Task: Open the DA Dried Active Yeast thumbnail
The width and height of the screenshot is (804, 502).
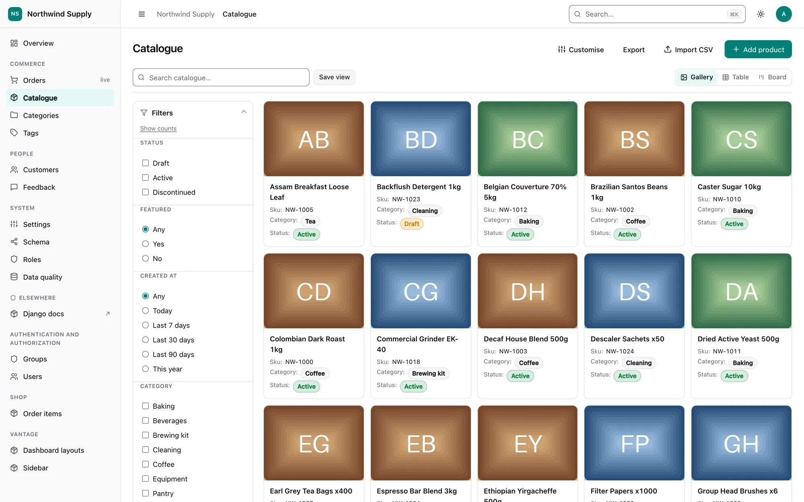Action: tap(741, 291)
